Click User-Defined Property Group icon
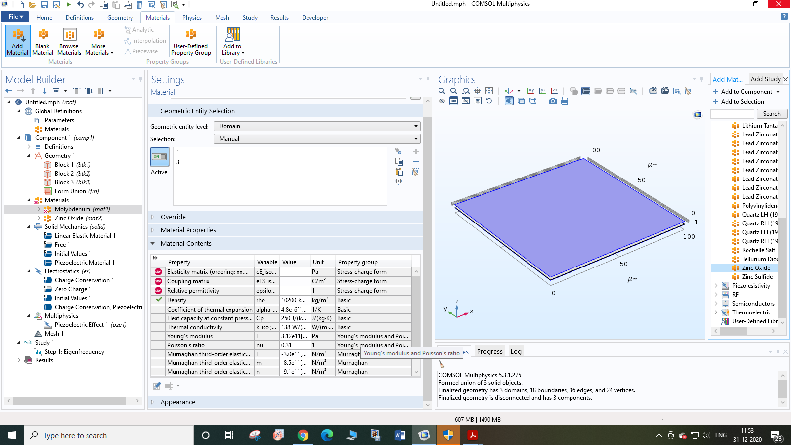Screen dimensions: 791x445 (x=191, y=41)
